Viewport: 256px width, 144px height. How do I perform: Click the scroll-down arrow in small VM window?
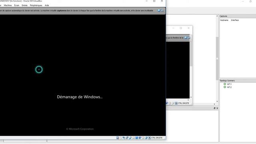pyautogui.click(x=191, y=97)
